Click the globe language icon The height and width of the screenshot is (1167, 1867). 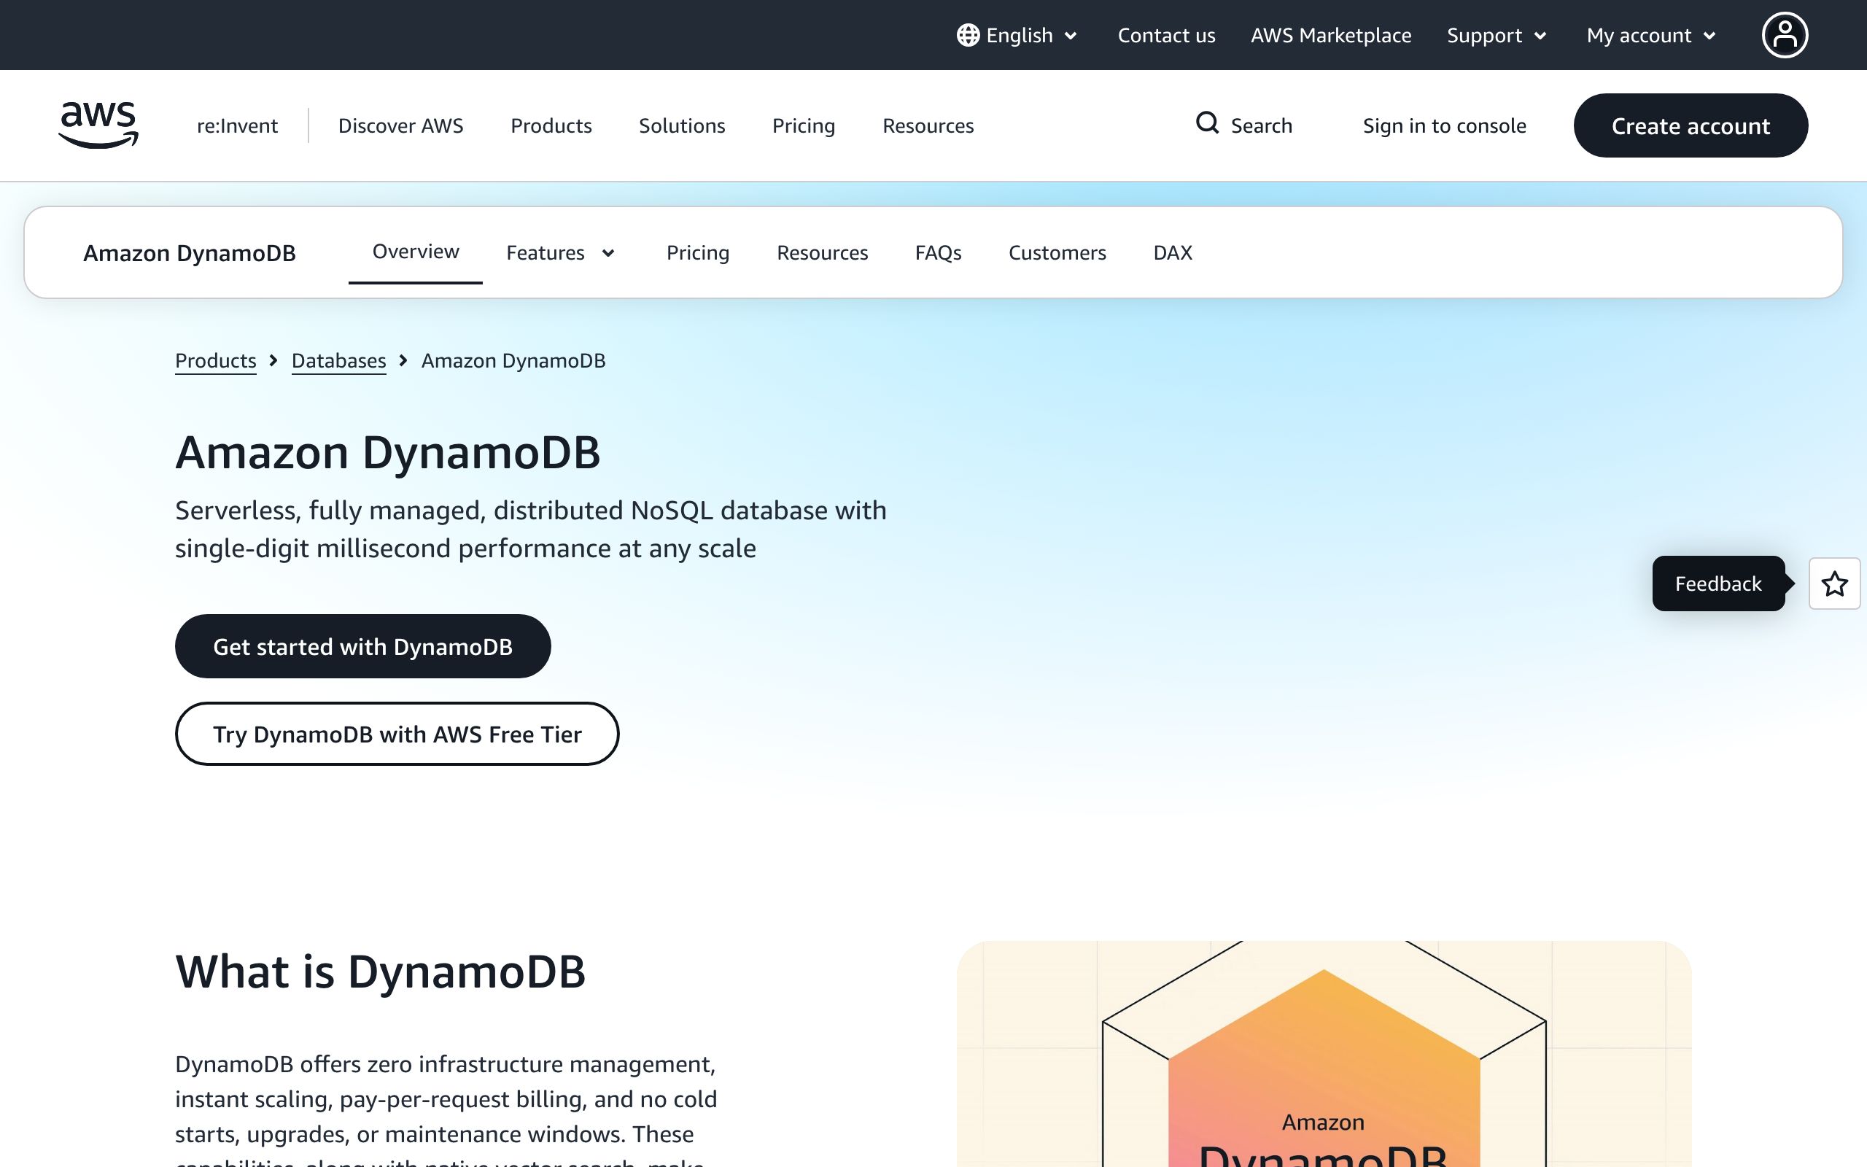click(968, 35)
